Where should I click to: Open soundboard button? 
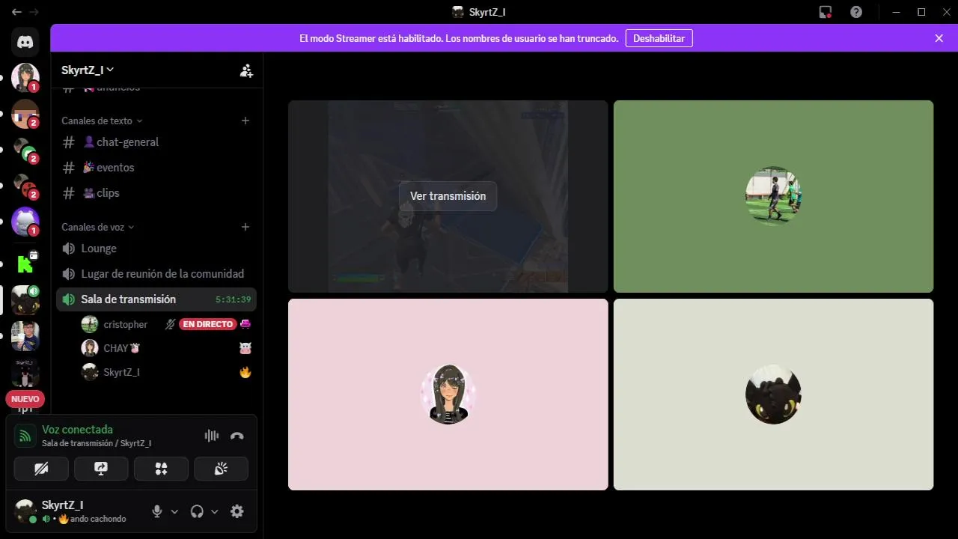221,469
